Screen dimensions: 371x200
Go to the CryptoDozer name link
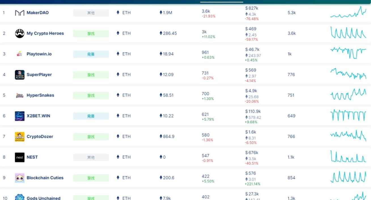coord(40,137)
